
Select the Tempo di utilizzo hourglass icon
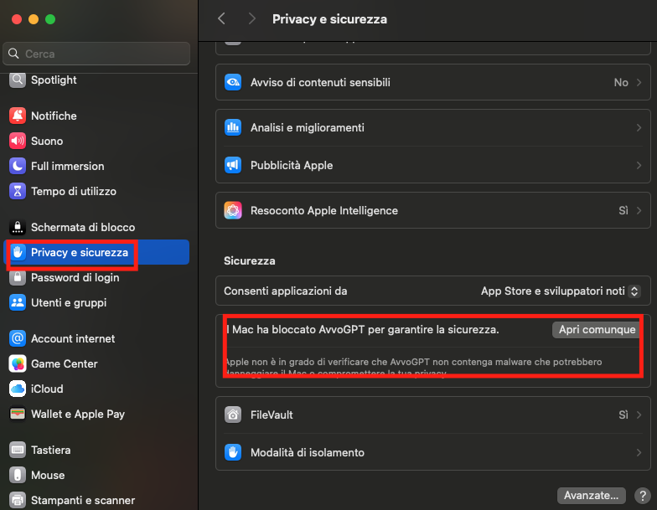click(18, 191)
